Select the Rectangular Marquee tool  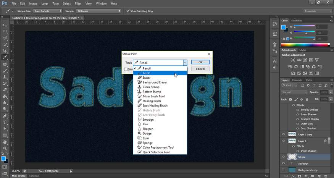5,32
